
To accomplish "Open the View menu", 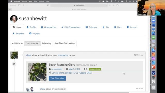I will pyautogui.click(x=30, y=1).
